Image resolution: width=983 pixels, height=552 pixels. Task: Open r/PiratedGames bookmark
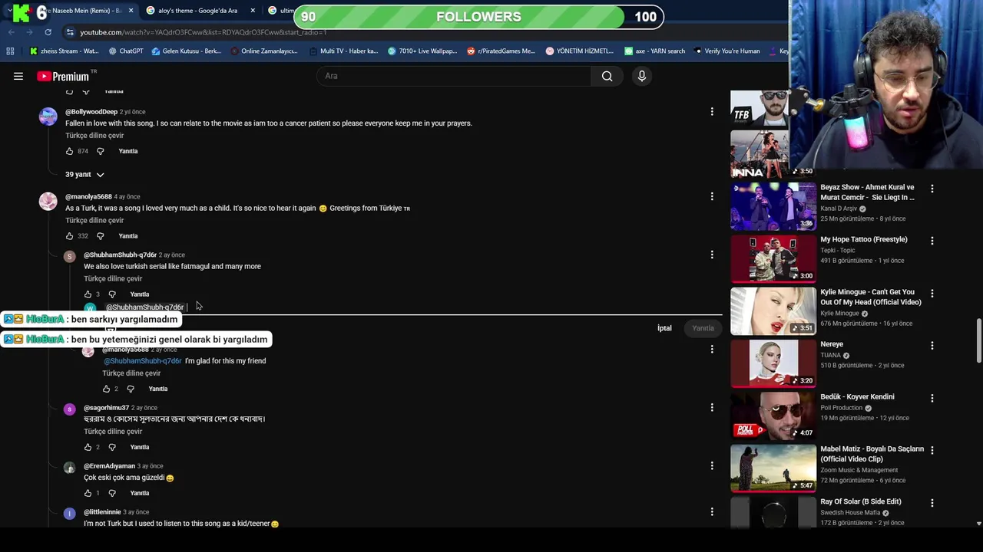point(501,51)
